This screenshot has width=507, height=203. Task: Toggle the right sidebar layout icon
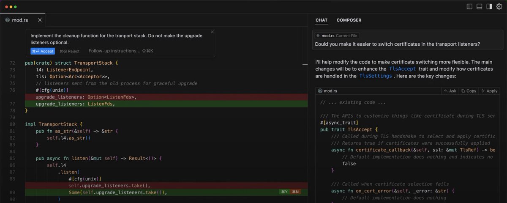click(x=489, y=6)
